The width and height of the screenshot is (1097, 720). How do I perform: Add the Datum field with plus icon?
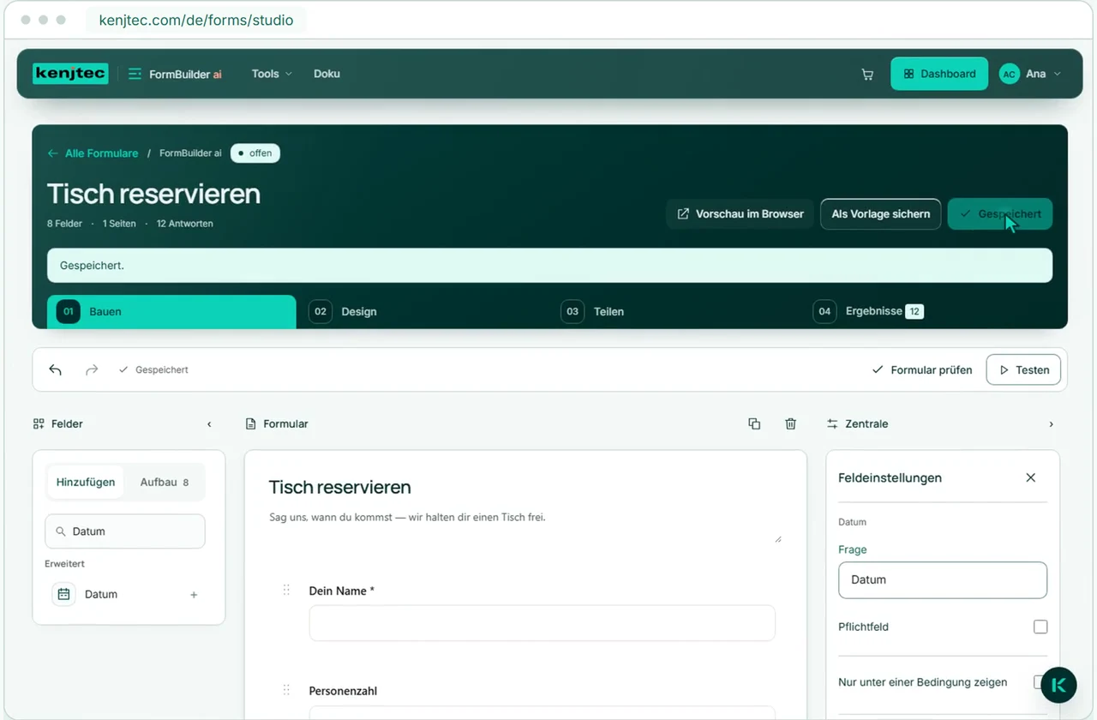(194, 595)
